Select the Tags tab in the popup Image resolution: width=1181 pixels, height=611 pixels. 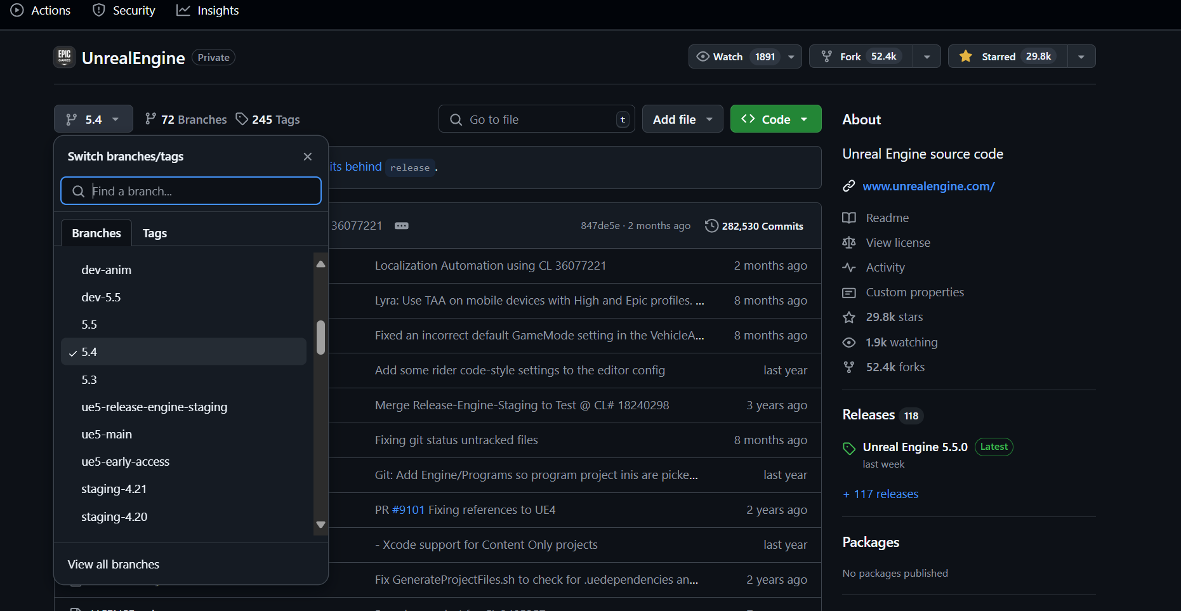pos(155,233)
